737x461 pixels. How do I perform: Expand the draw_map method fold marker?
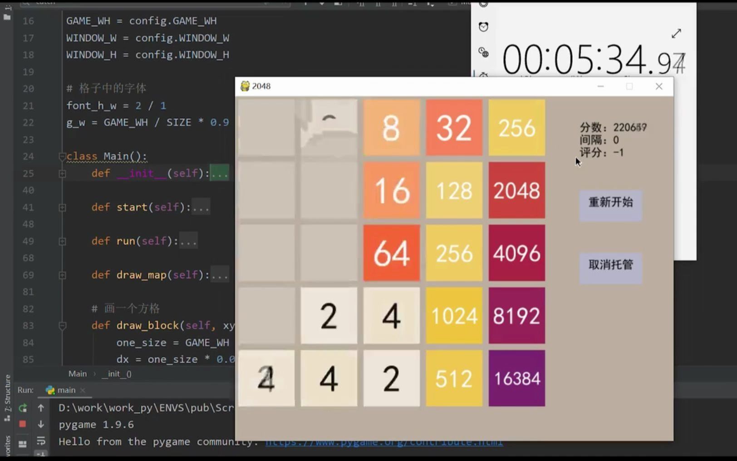pos(62,275)
